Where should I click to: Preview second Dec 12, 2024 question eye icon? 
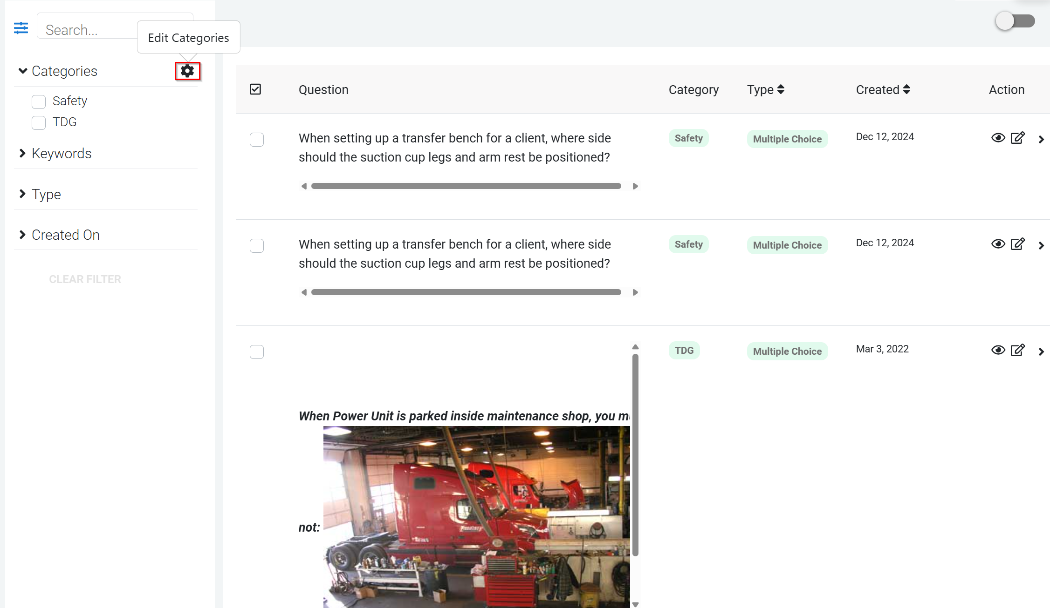tap(998, 244)
